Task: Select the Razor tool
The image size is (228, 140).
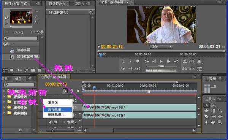Action: 206,116
